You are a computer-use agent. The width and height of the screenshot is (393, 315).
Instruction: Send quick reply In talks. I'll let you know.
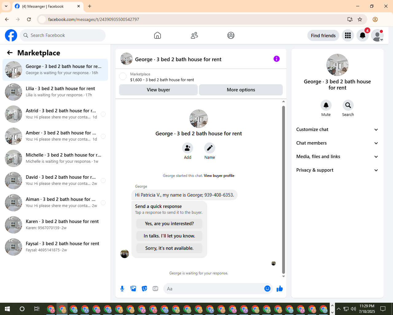(x=169, y=236)
